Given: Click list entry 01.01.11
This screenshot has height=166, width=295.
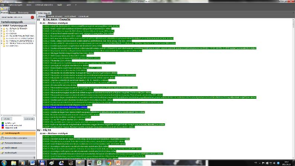Looking at the screenshot, I should [x=62, y=36].
